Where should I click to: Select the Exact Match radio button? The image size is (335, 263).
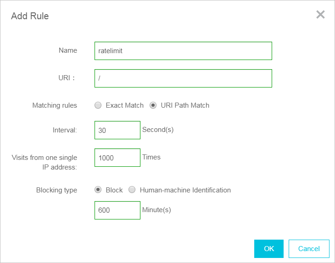(x=98, y=105)
